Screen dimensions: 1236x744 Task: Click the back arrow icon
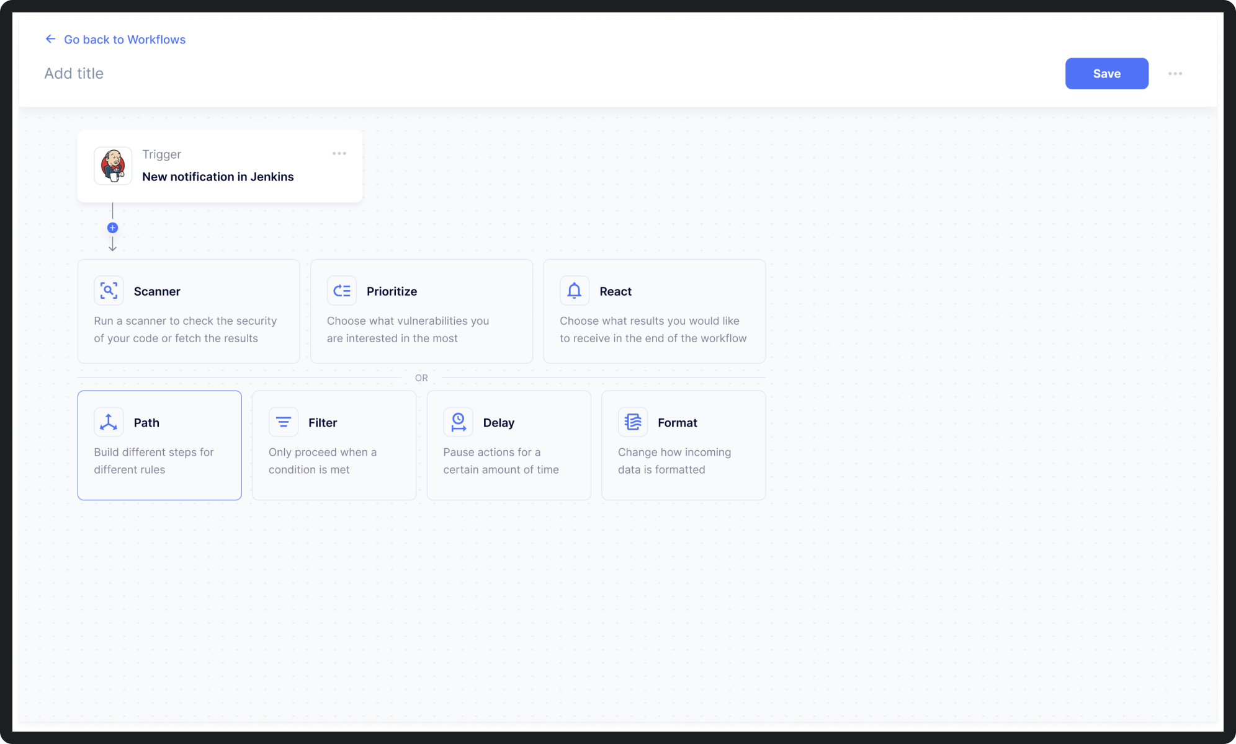[50, 39]
